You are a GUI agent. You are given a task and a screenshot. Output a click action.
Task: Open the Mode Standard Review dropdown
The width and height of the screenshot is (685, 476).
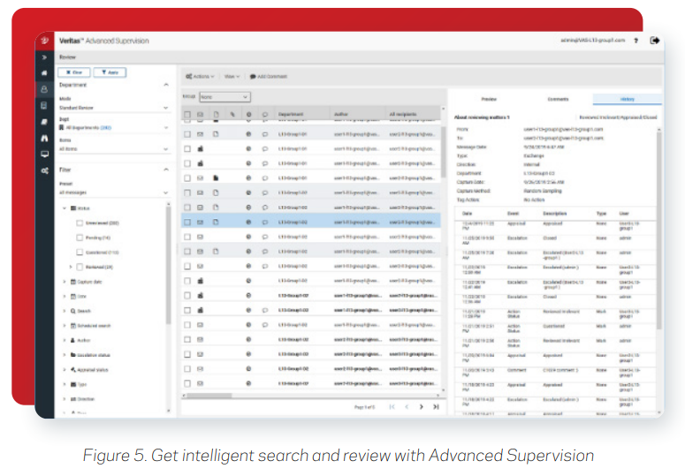pyautogui.click(x=114, y=108)
